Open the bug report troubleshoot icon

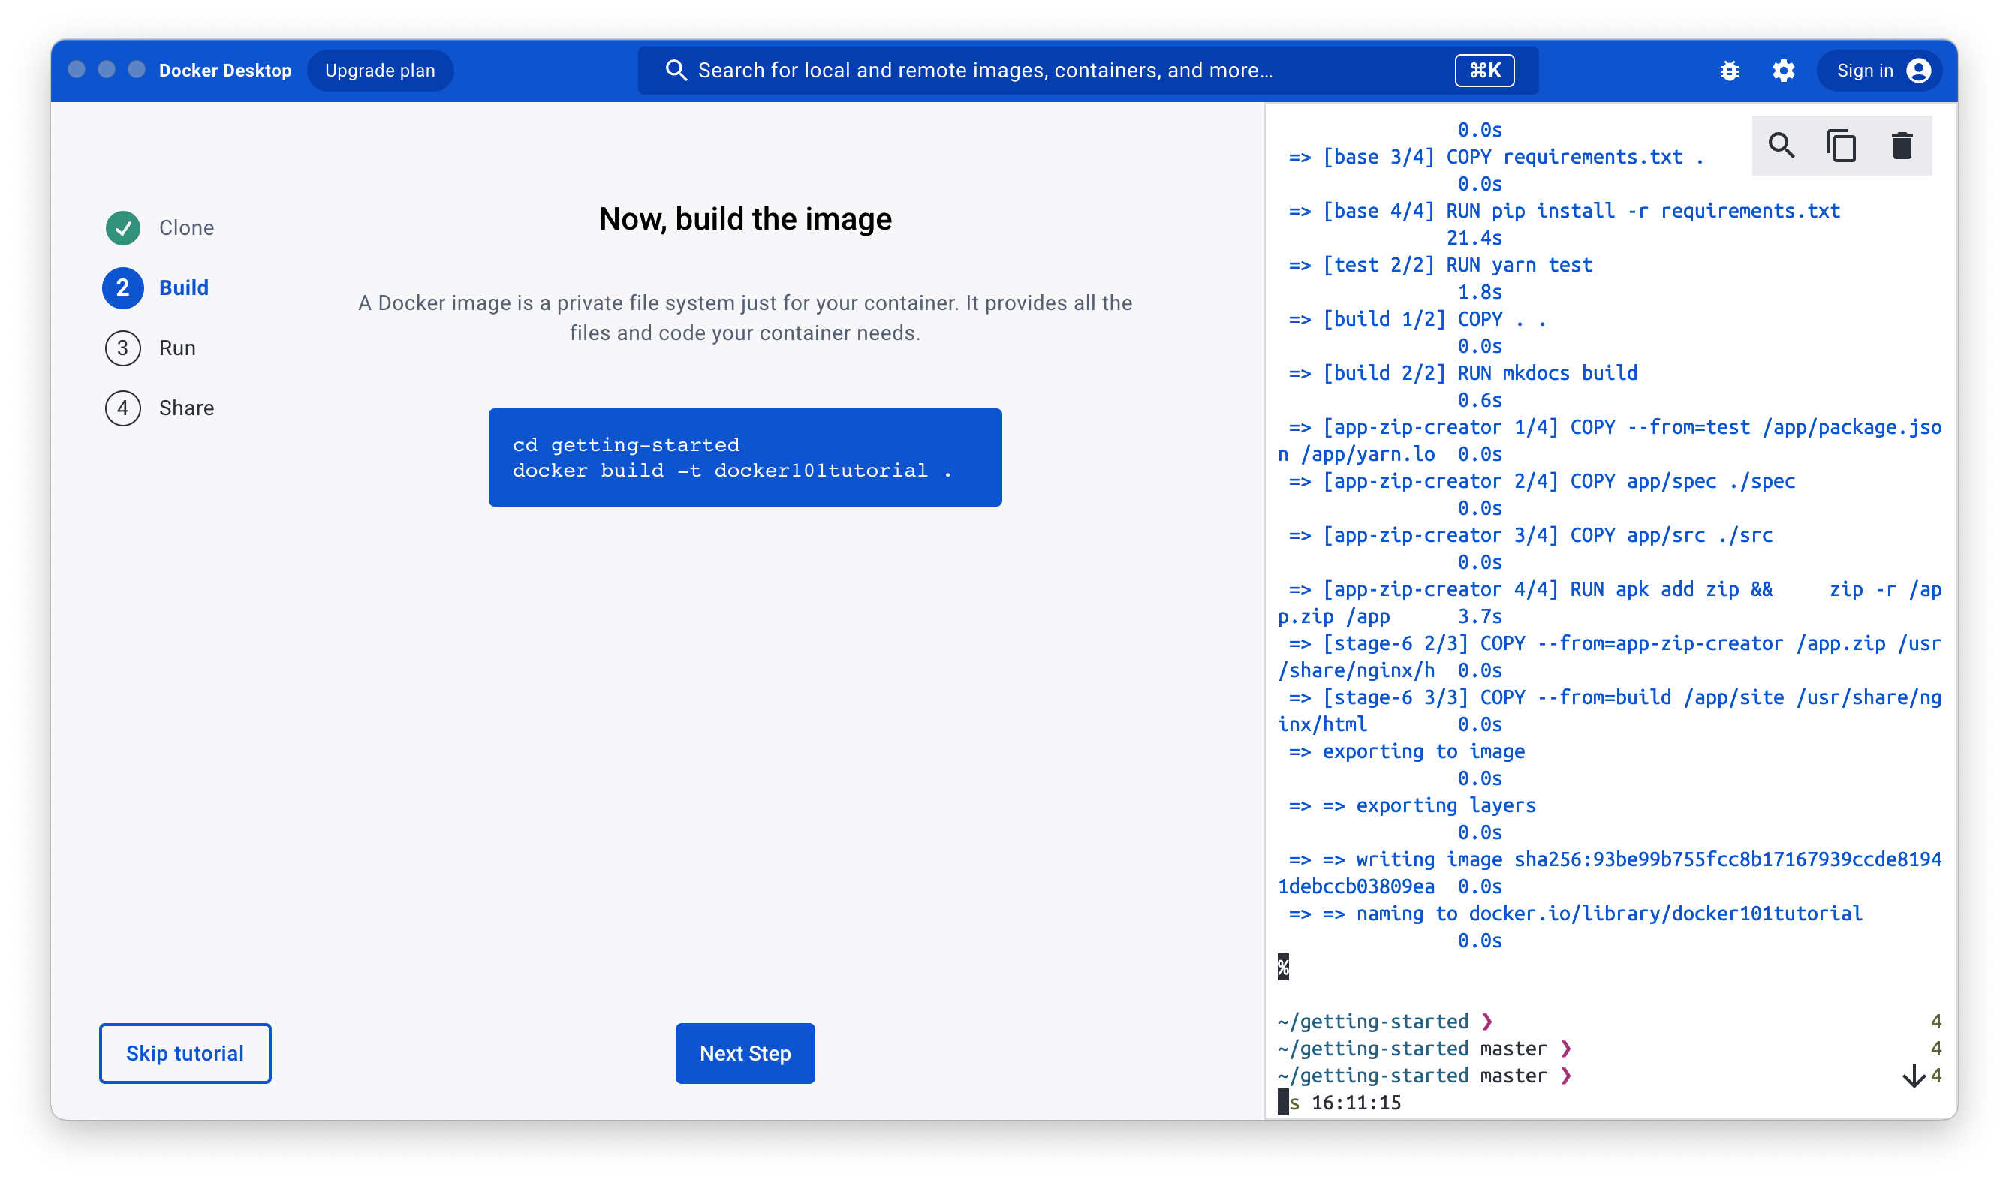coord(1729,71)
